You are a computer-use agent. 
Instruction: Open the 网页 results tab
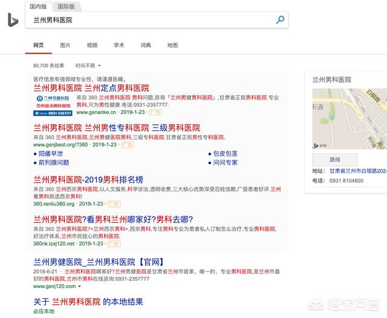[39, 45]
